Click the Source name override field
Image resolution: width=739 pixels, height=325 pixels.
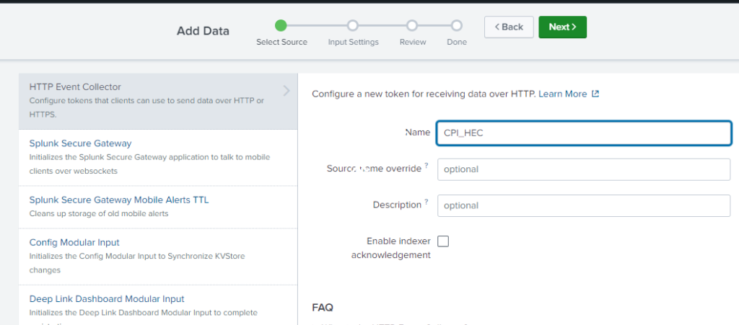pos(584,169)
